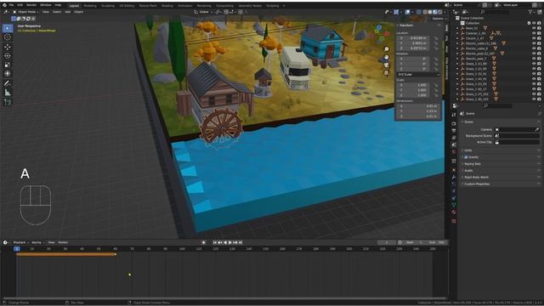Image resolution: width=544 pixels, height=306 pixels.
Task: Toggle the Gravity checkbox
Action: click(x=466, y=157)
